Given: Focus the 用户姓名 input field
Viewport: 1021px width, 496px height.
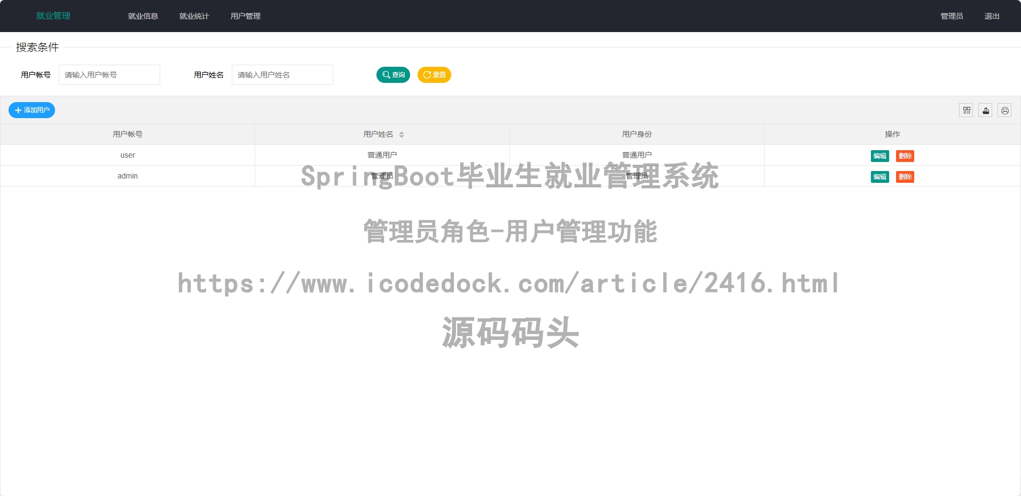Looking at the screenshot, I should coord(282,75).
